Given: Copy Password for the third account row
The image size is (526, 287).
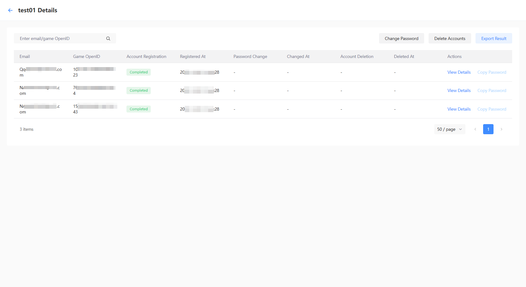Looking at the screenshot, I should coord(491,109).
